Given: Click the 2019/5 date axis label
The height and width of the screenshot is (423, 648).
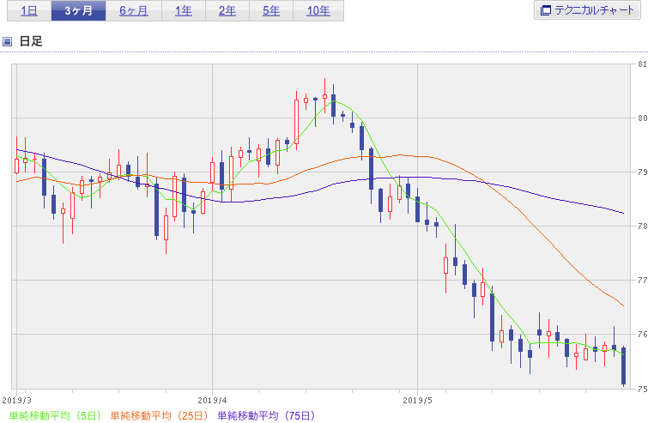Looking at the screenshot, I should pos(417,401).
